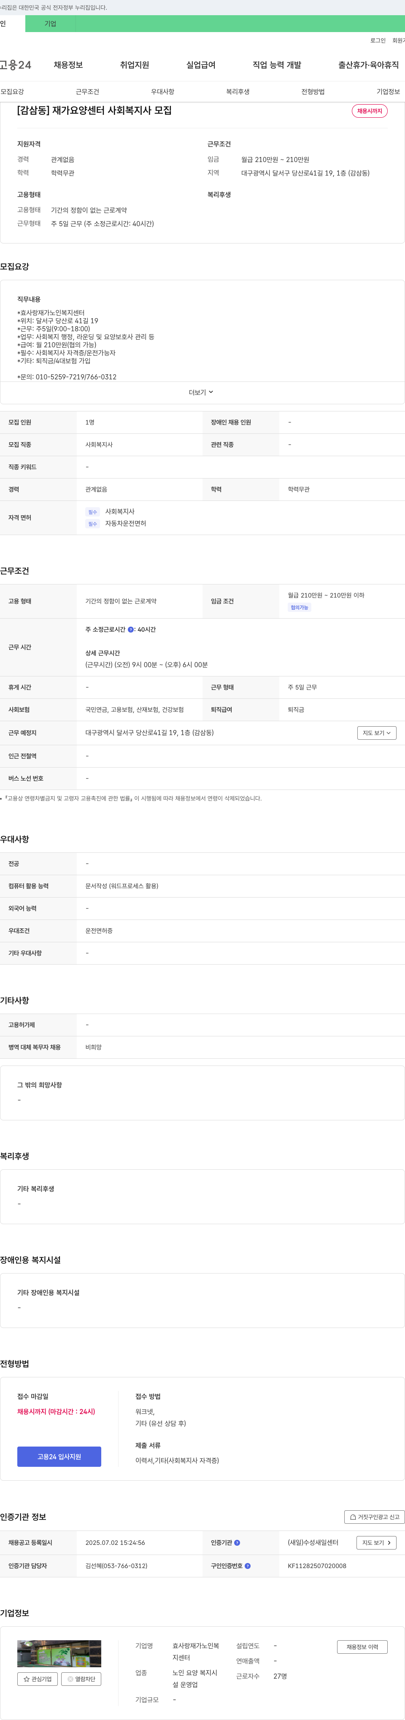The width and height of the screenshot is (405, 1720).
Task: Open 지도 보기 dropdown for 근무 예정지
Action: pyautogui.click(x=377, y=733)
